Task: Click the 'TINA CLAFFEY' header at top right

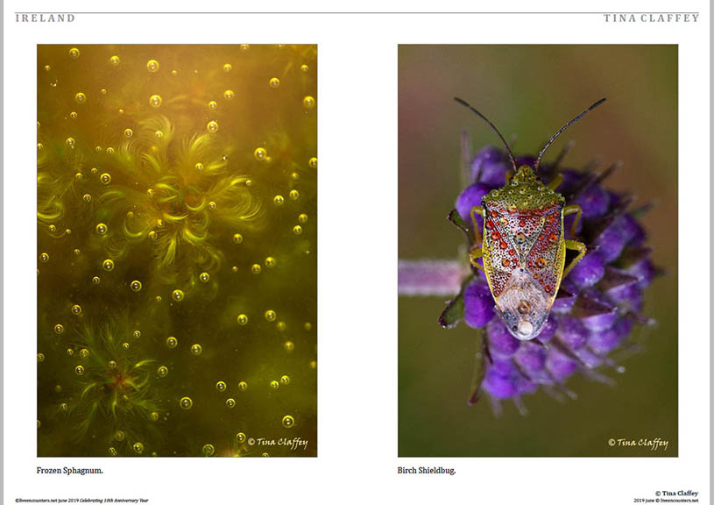Action: coord(651,18)
